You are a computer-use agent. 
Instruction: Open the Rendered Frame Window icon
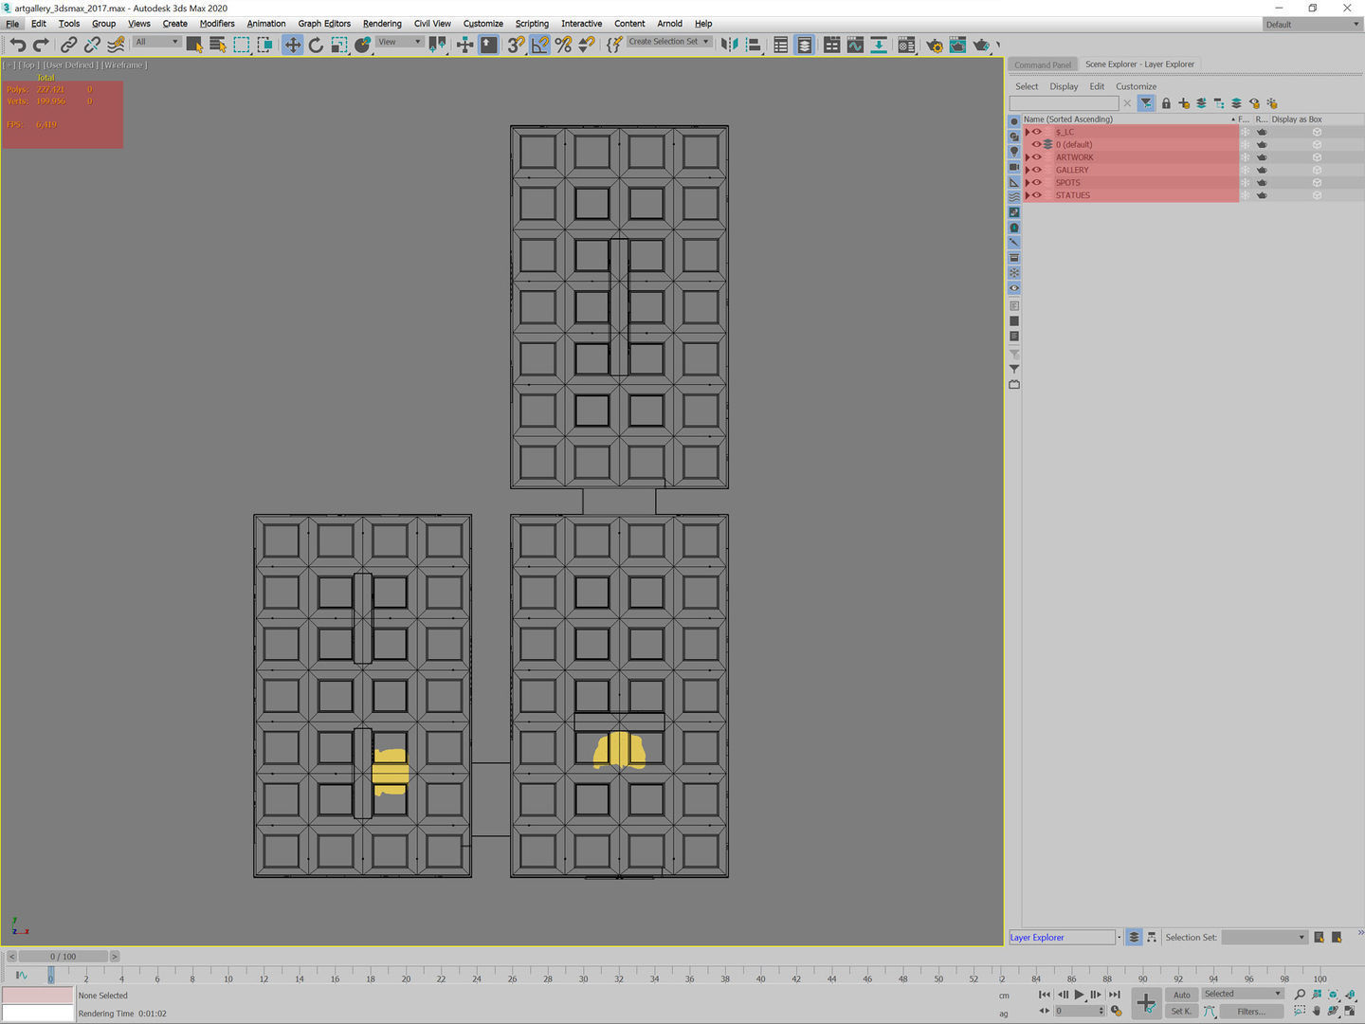957,45
